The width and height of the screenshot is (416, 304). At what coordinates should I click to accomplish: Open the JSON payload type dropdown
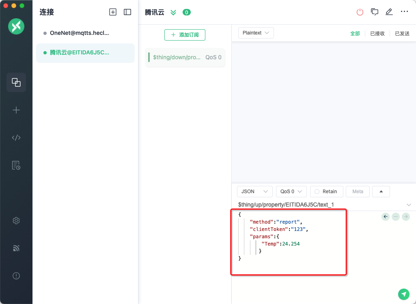254,192
